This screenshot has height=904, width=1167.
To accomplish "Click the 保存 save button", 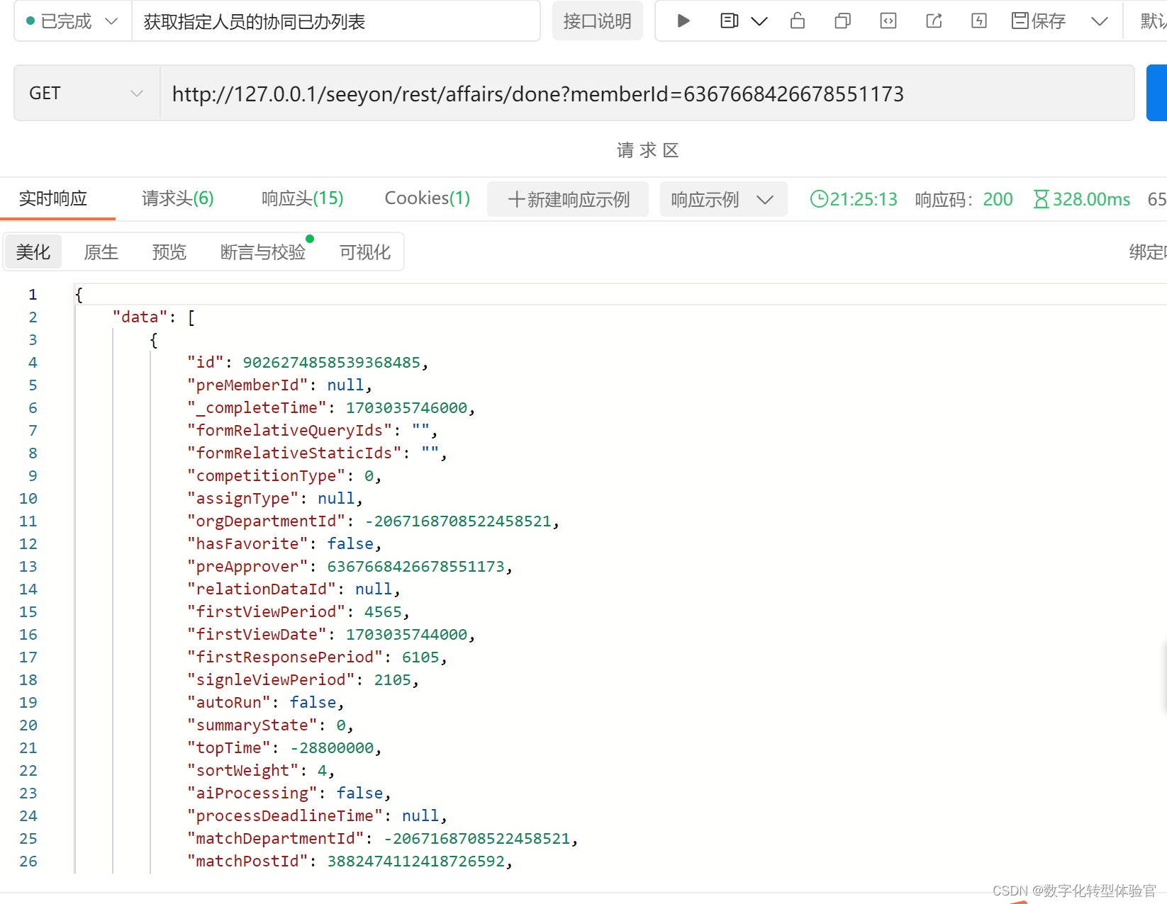I will [x=1039, y=21].
